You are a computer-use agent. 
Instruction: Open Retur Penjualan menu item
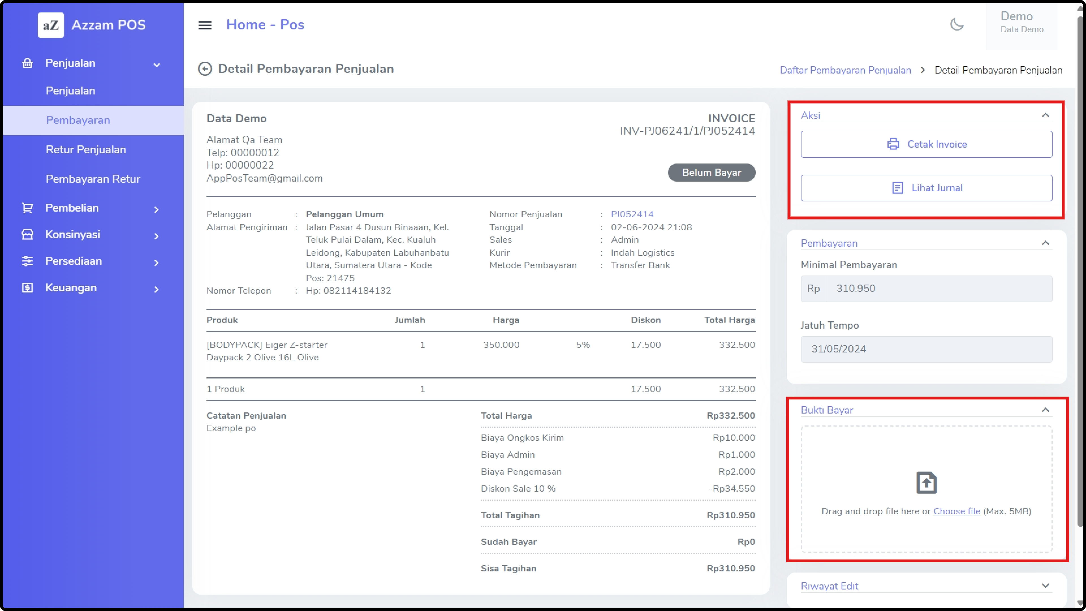pyautogui.click(x=86, y=149)
